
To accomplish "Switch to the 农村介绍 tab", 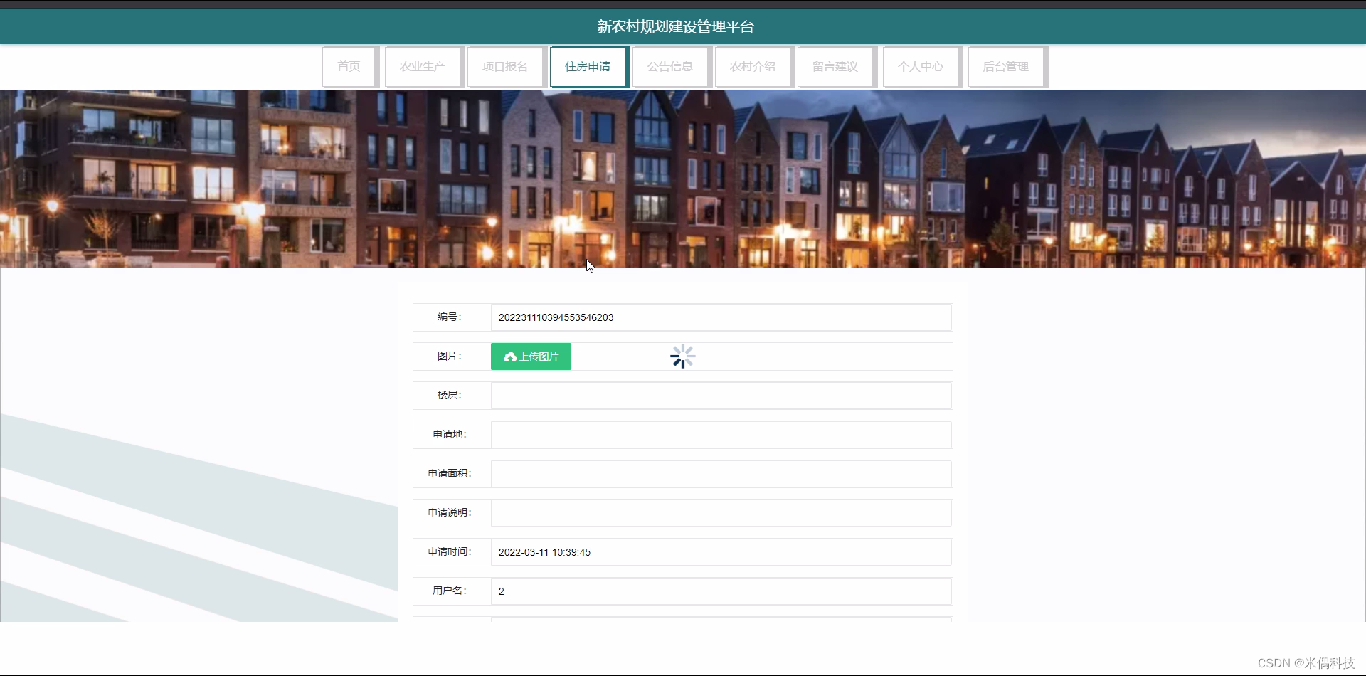I will pos(753,66).
